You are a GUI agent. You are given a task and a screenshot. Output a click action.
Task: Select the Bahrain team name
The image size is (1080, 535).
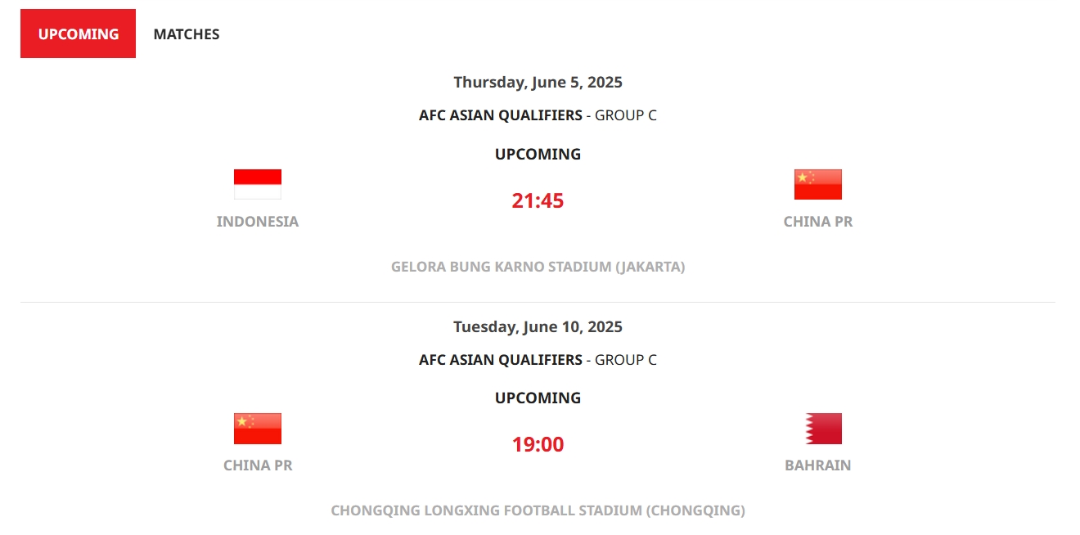(817, 465)
